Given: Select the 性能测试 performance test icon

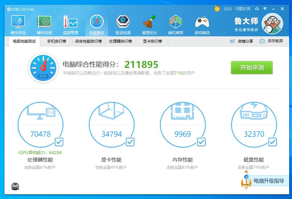Looking at the screenshot, I should click(x=97, y=25).
